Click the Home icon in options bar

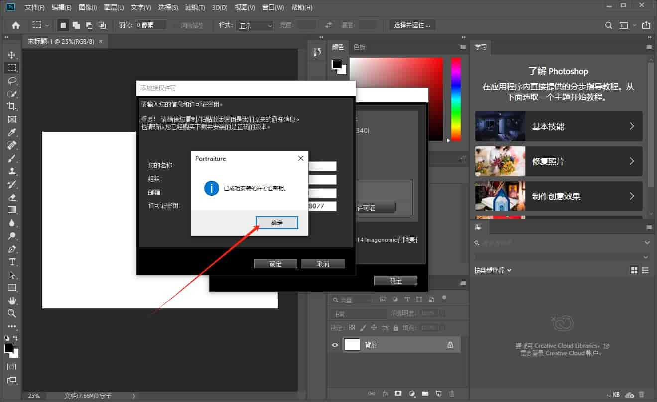[16, 25]
